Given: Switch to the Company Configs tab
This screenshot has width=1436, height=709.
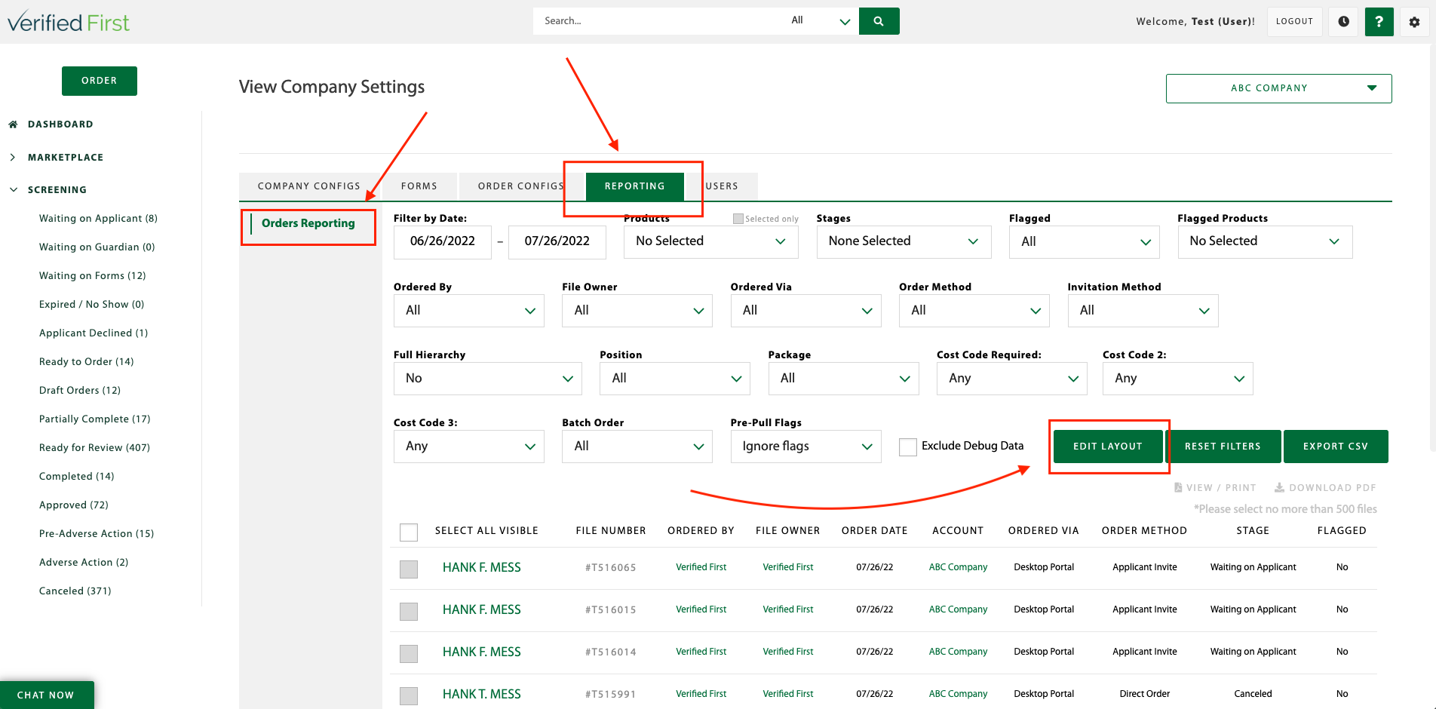Looking at the screenshot, I should (x=309, y=186).
